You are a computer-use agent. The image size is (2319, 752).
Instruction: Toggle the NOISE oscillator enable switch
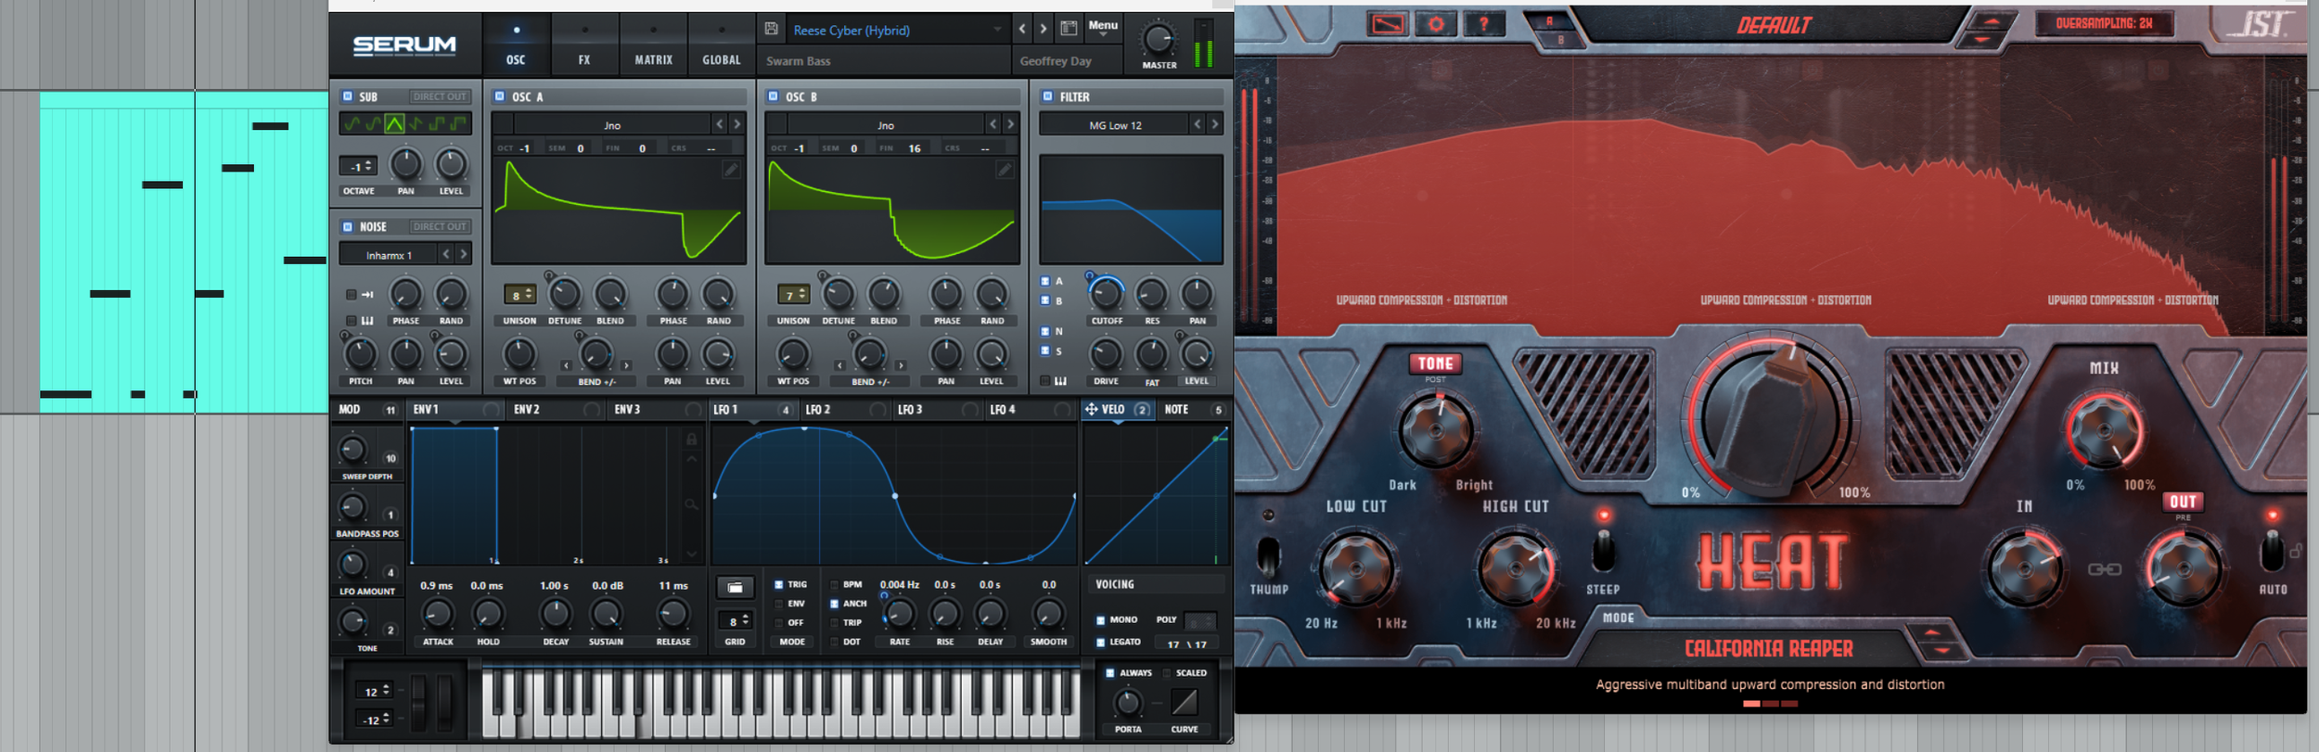coord(348,226)
